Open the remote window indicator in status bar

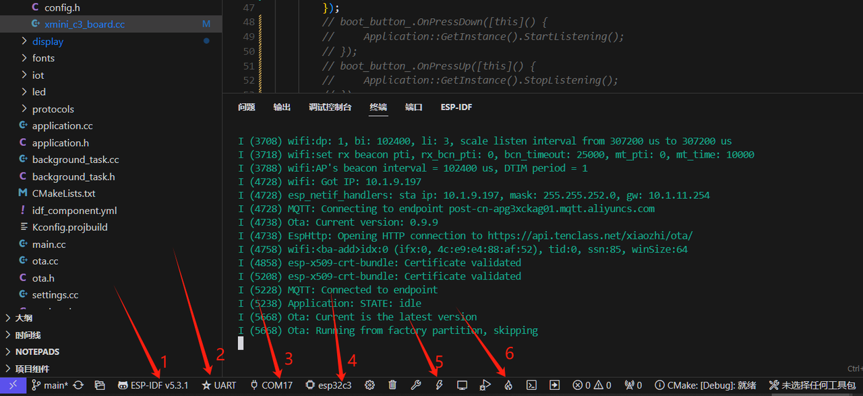[13, 385]
